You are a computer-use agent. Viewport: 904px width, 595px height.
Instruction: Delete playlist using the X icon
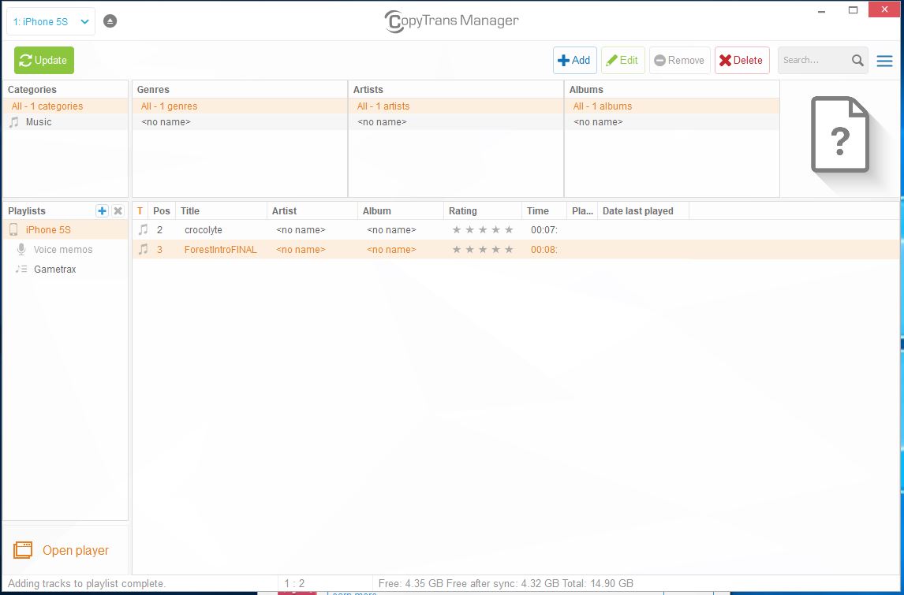pyautogui.click(x=118, y=210)
